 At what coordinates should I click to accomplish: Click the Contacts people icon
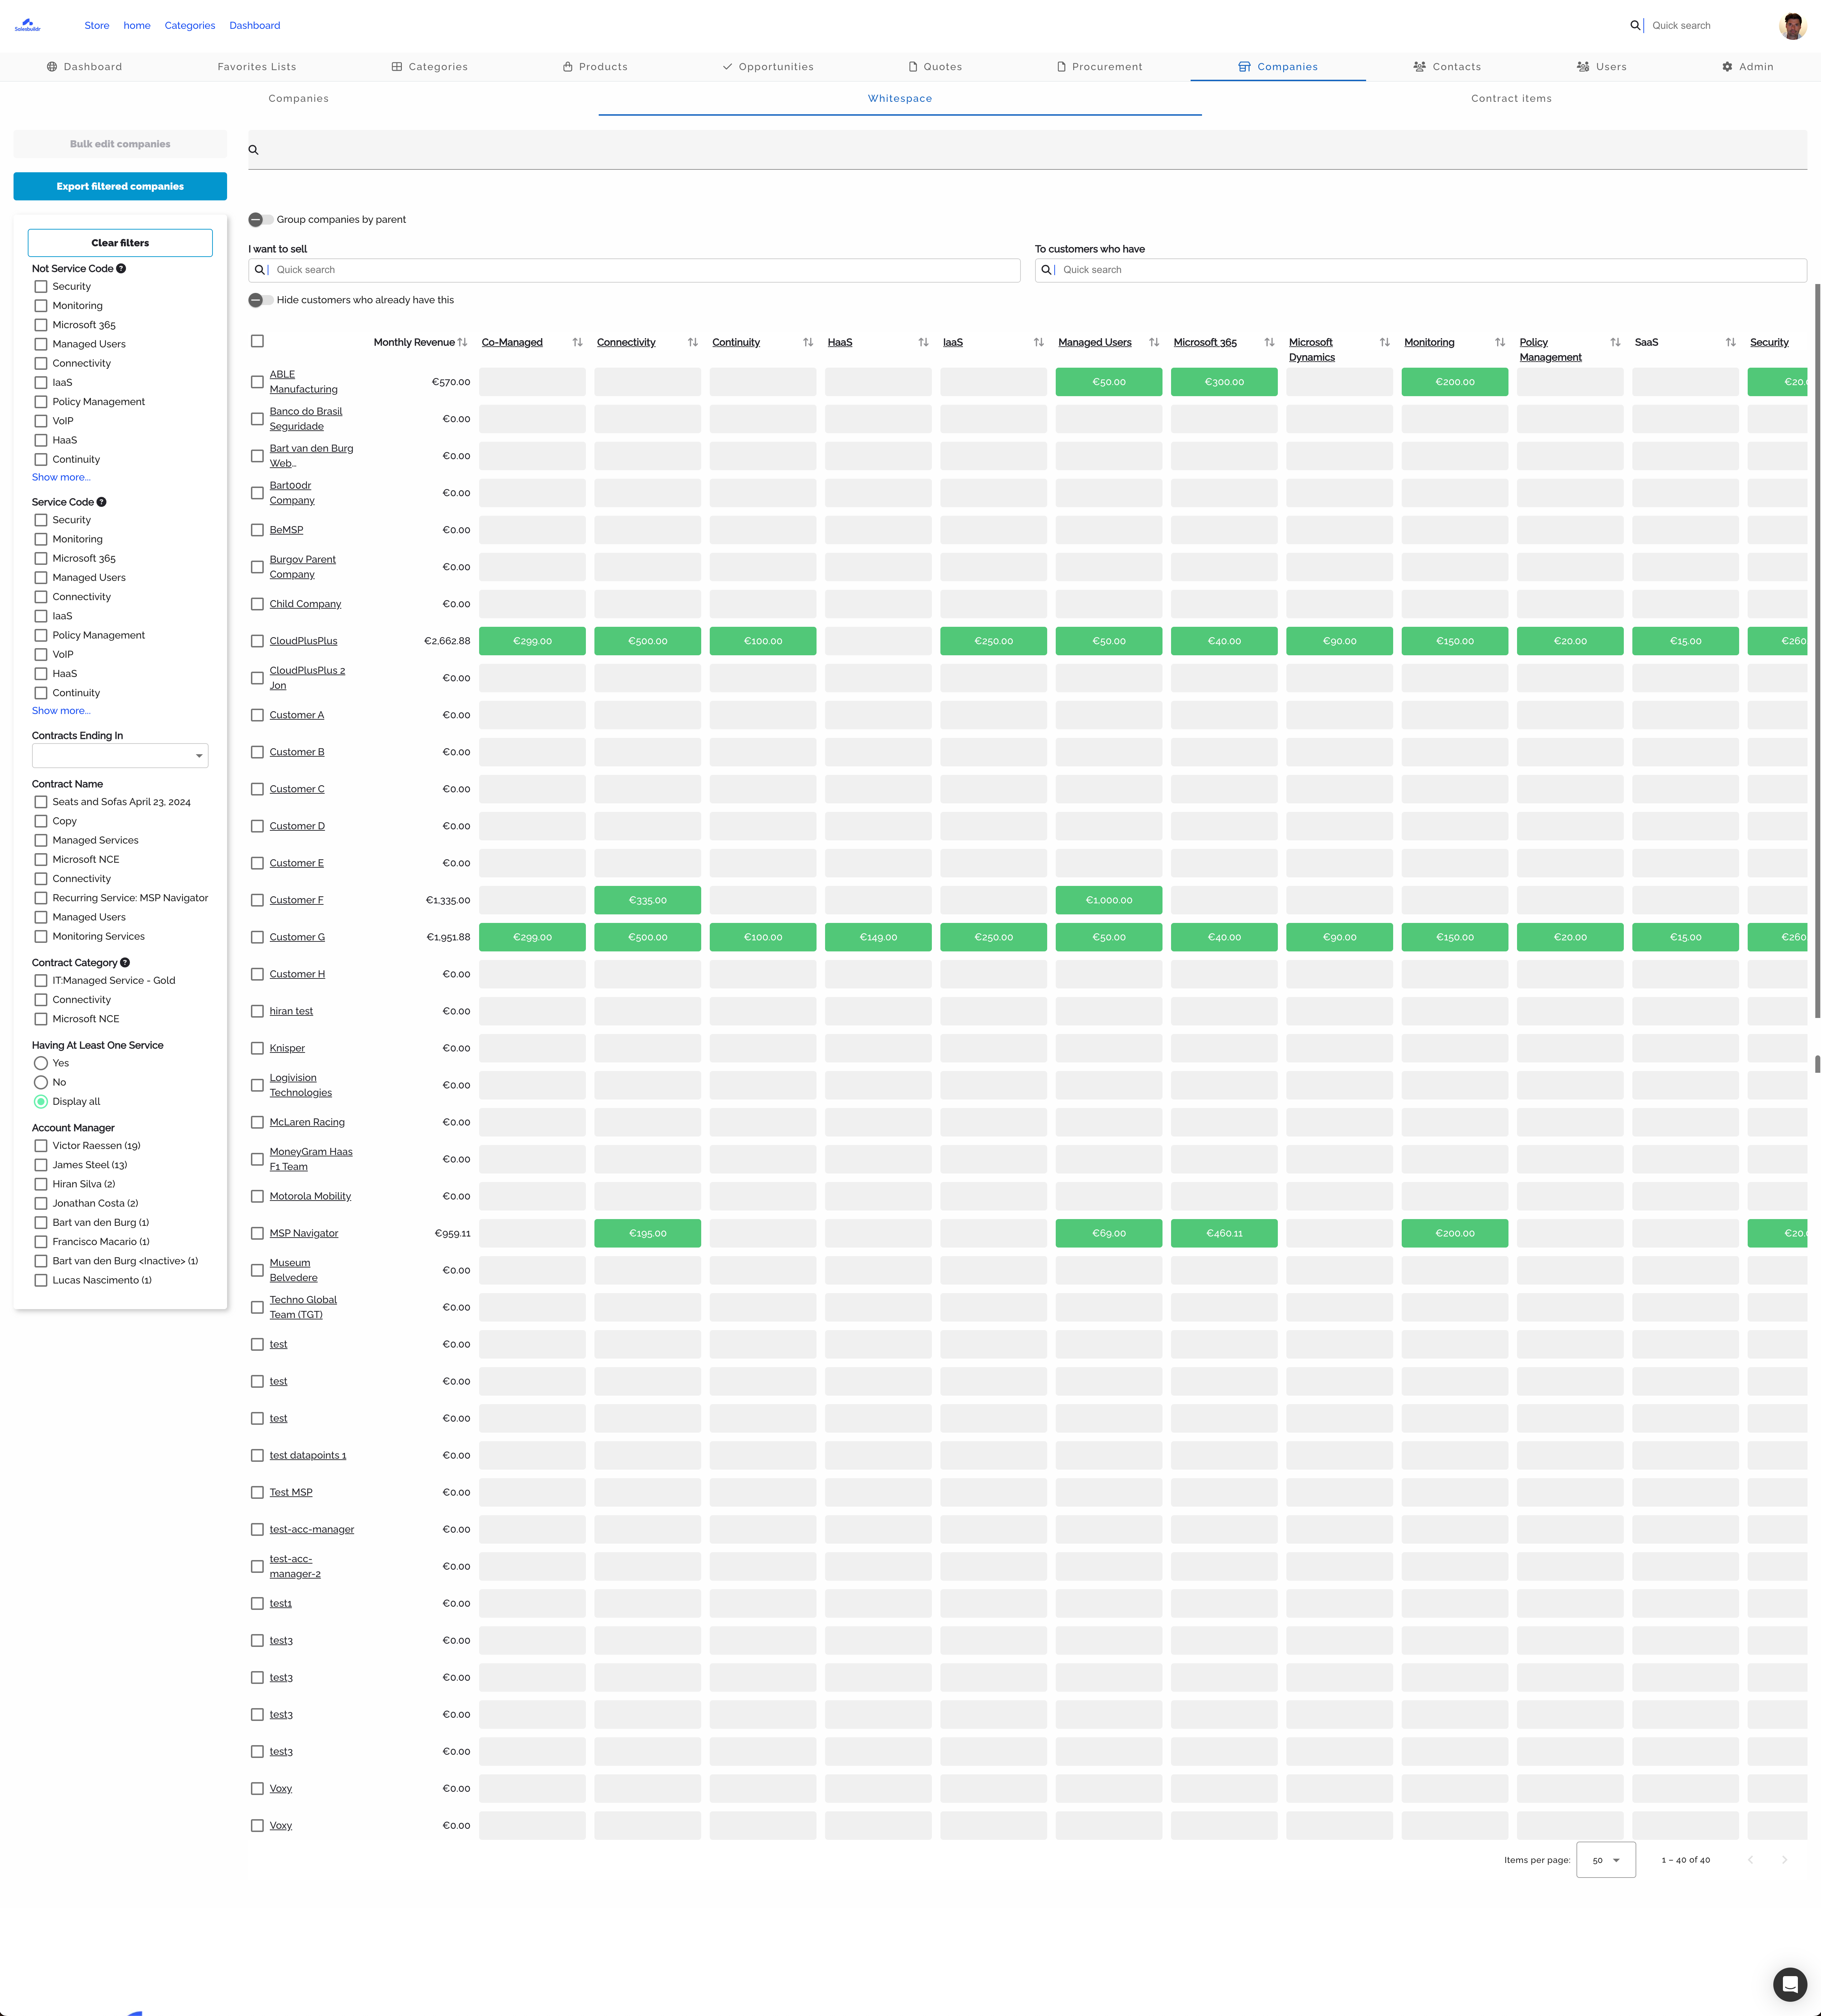(1420, 67)
